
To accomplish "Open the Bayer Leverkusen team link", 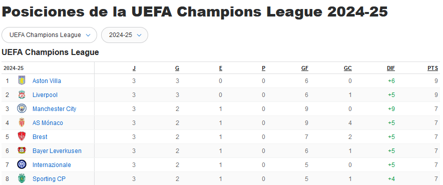I will click(57, 151).
